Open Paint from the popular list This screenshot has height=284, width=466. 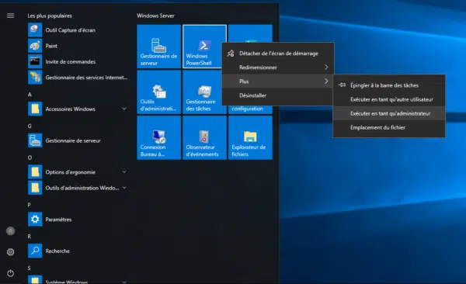78,46
